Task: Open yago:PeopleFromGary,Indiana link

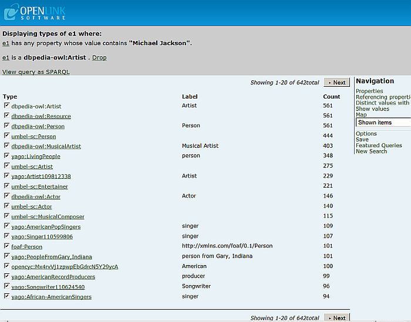Action: pyautogui.click(x=52, y=257)
